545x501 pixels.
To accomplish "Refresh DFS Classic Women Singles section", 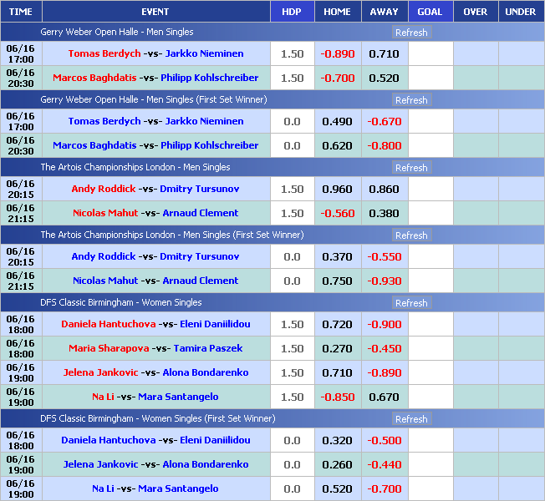I will pos(411,303).
